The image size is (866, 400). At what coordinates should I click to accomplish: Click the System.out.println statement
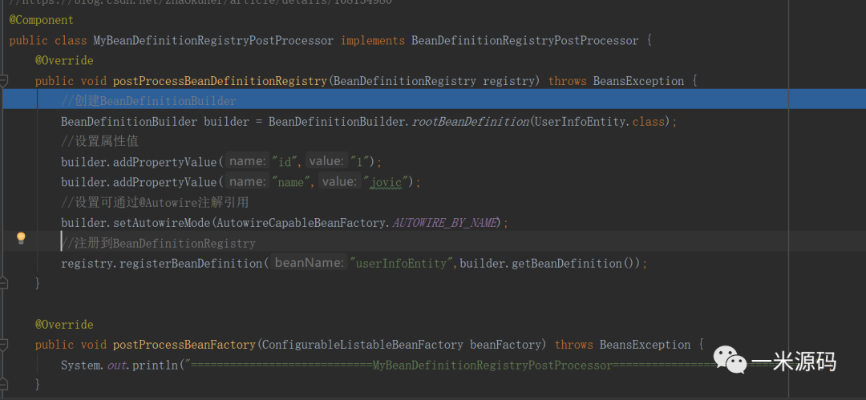click(120, 366)
